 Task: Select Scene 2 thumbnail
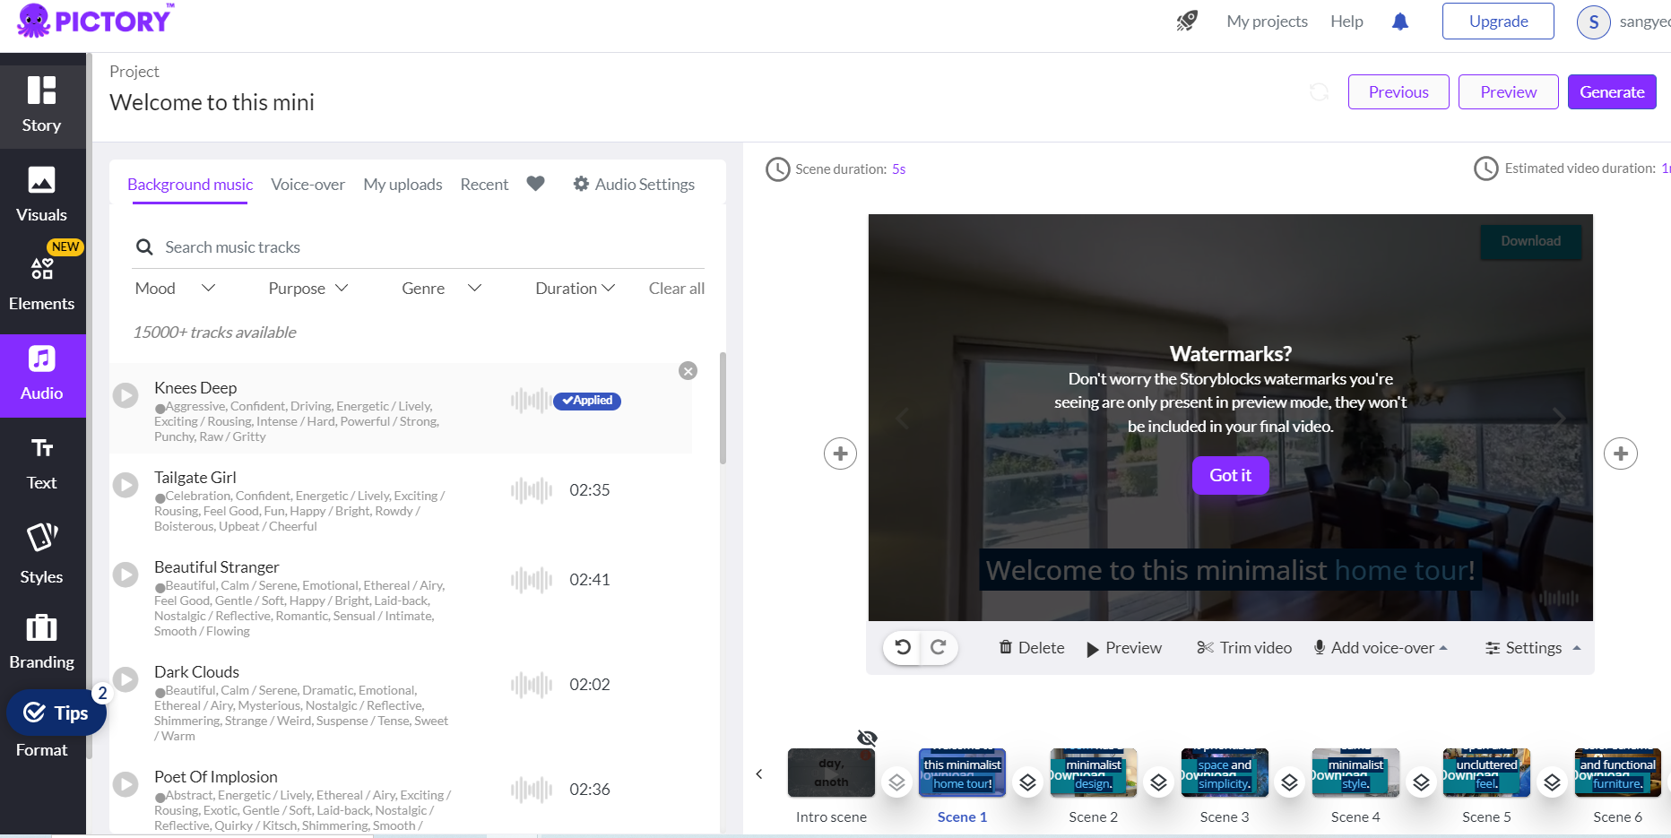[x=1094, y=773]
